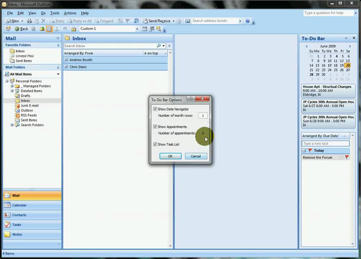Click the Group By Box icon

pos(144,29)
